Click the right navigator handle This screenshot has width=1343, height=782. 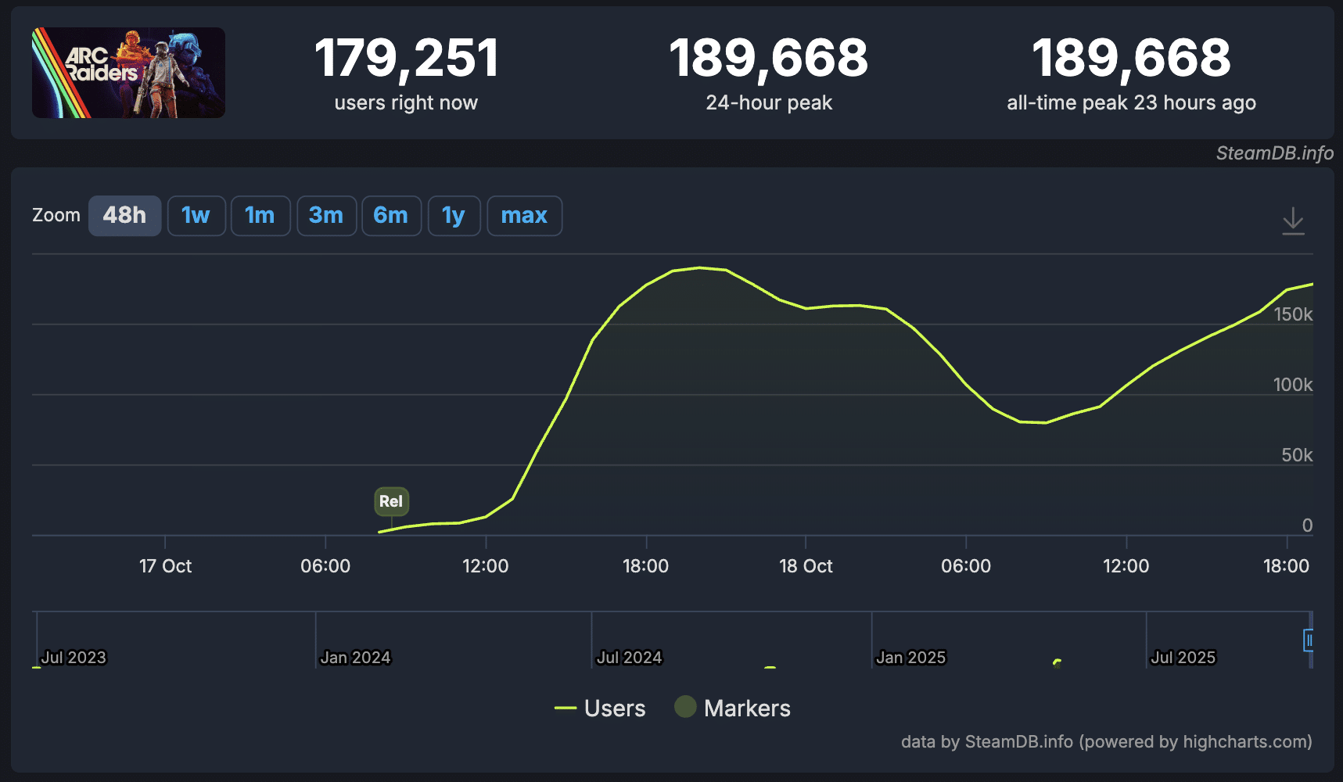[1309, 641]
